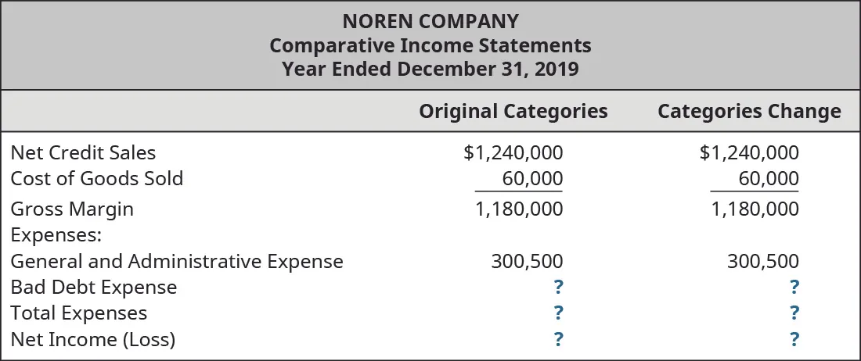Screen dimensions: 861x361
Task: Click the Bad Debt Expense row label
Action: click(x=93, y=288)
